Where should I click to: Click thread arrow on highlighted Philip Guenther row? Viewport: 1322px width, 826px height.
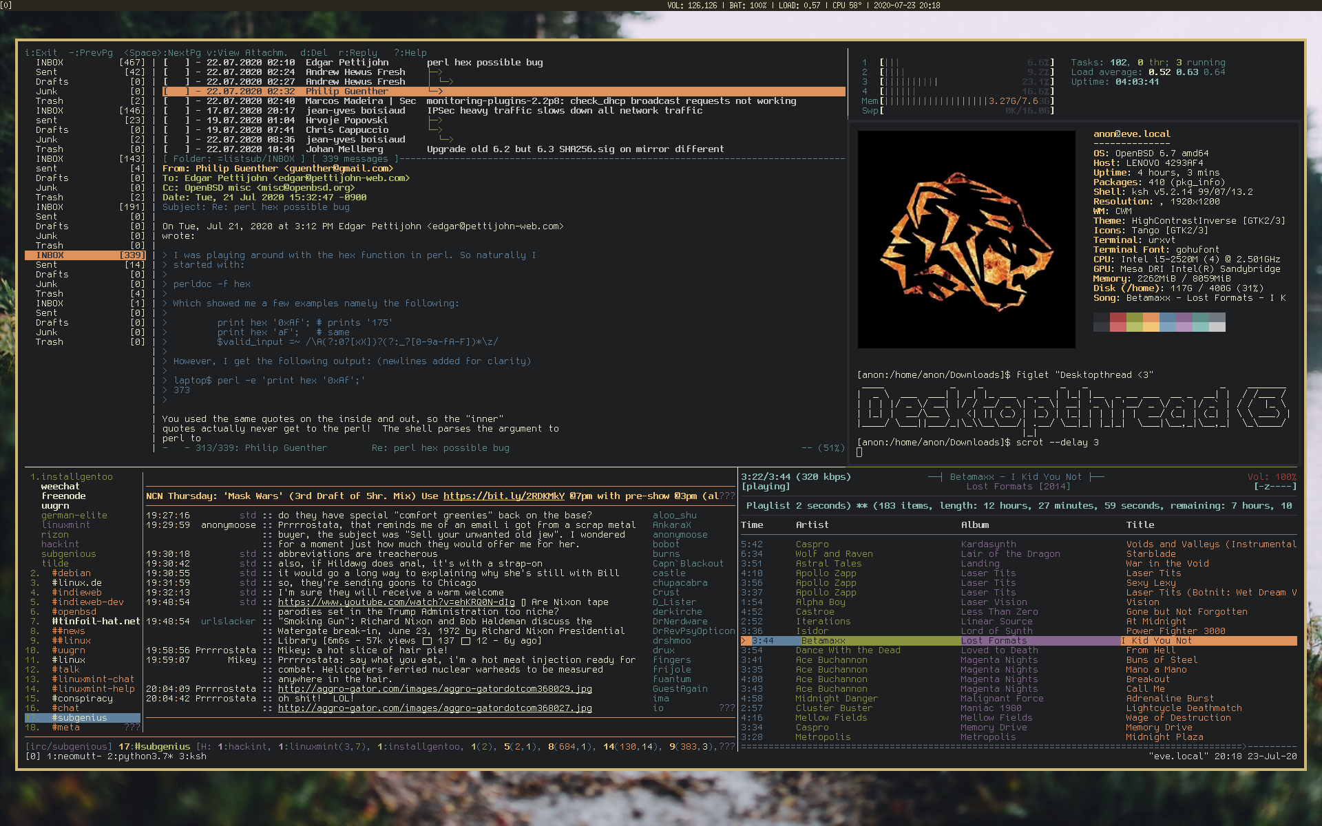click(x=435, y=91)
